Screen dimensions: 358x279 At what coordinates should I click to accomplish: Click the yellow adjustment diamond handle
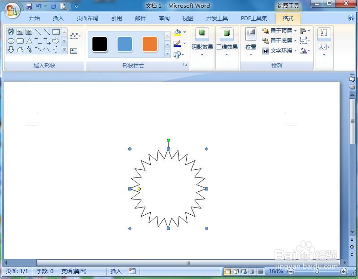(x=139, y=189)
